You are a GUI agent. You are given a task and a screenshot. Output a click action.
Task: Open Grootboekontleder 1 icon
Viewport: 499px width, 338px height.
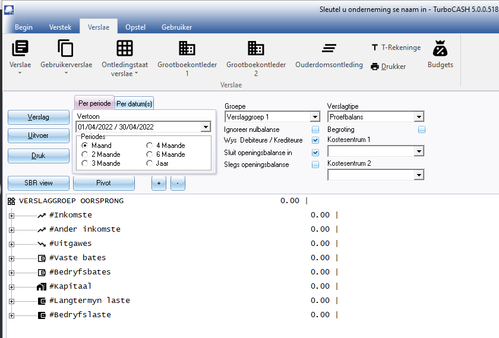coord(187,49)
